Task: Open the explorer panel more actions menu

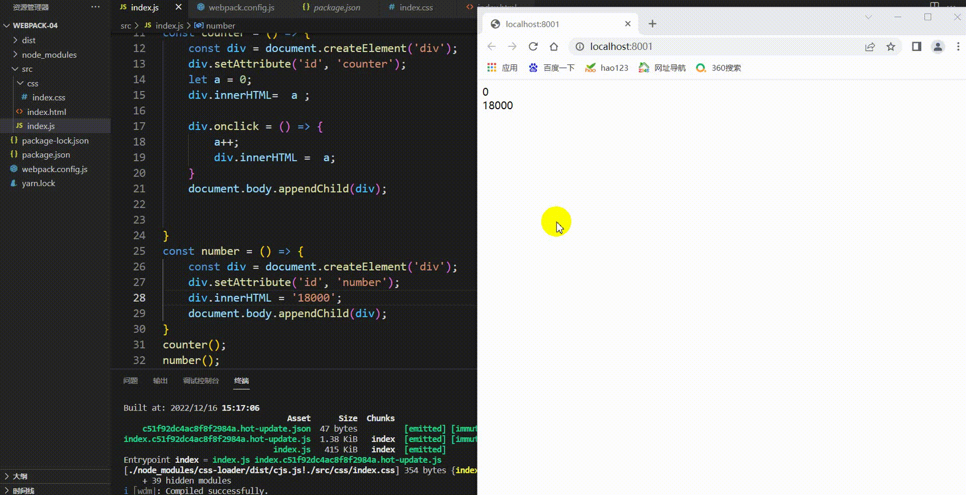Action: point(96,7)
